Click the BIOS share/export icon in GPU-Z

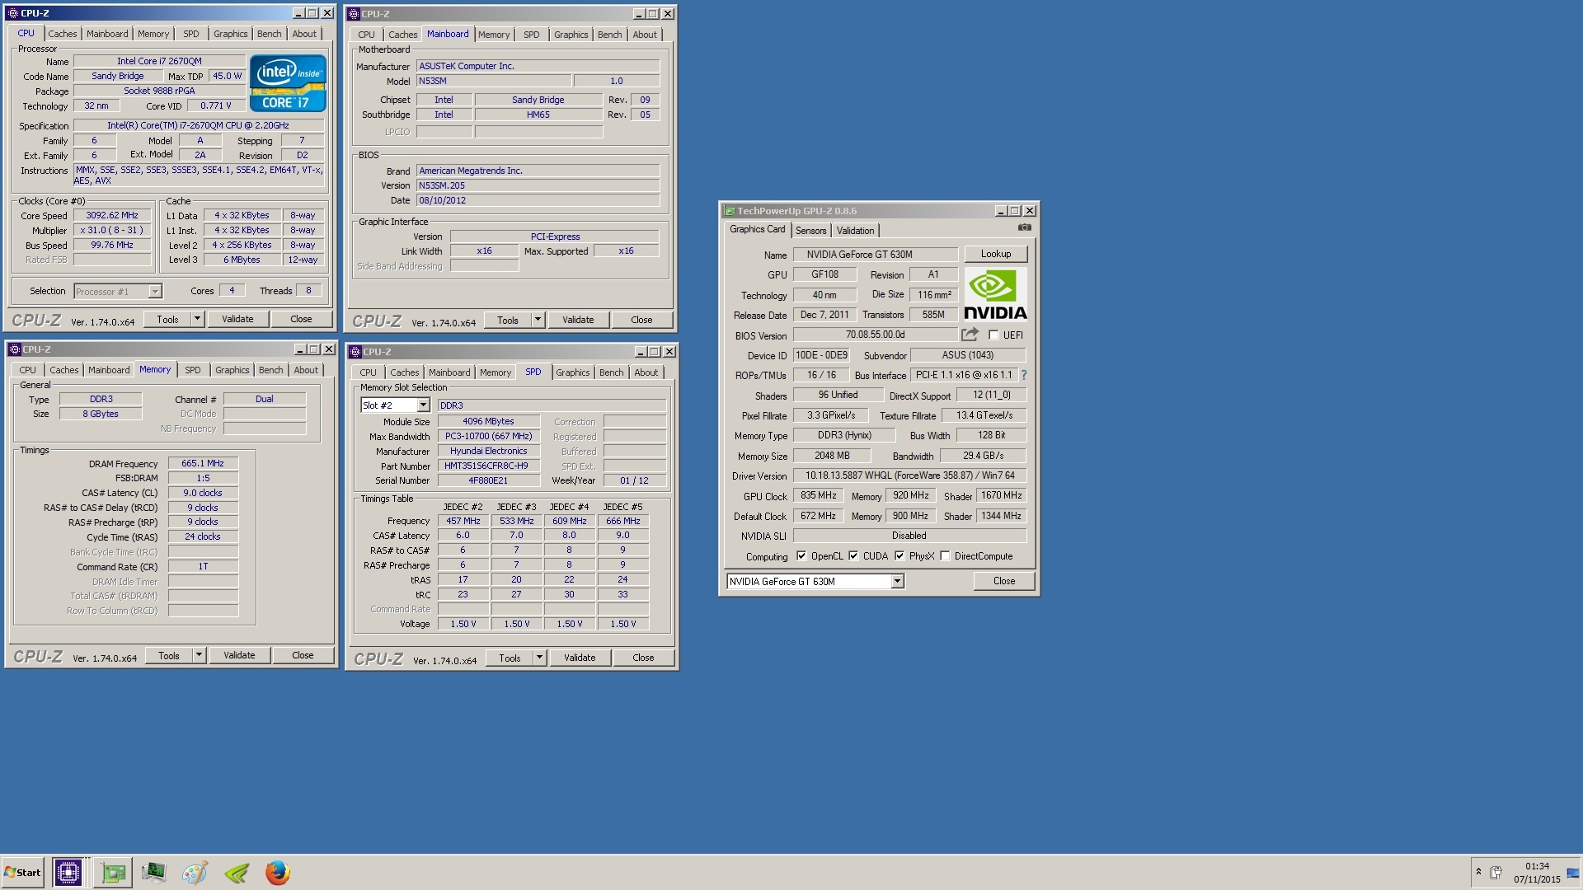pos(970,335)
